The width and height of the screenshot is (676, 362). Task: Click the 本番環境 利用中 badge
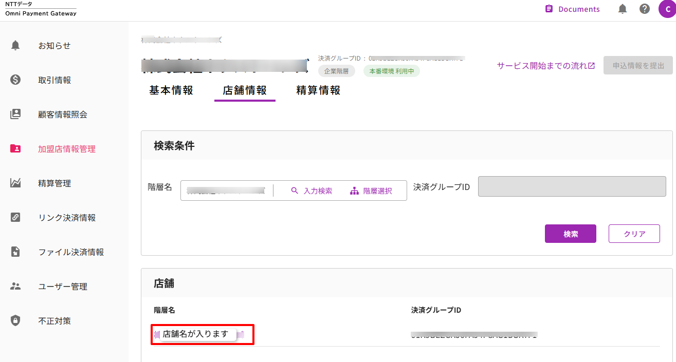(x=392, y=71)
